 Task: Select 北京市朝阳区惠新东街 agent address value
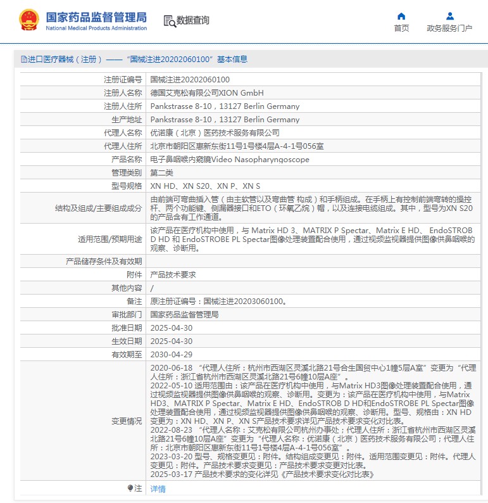click(237, 146)
